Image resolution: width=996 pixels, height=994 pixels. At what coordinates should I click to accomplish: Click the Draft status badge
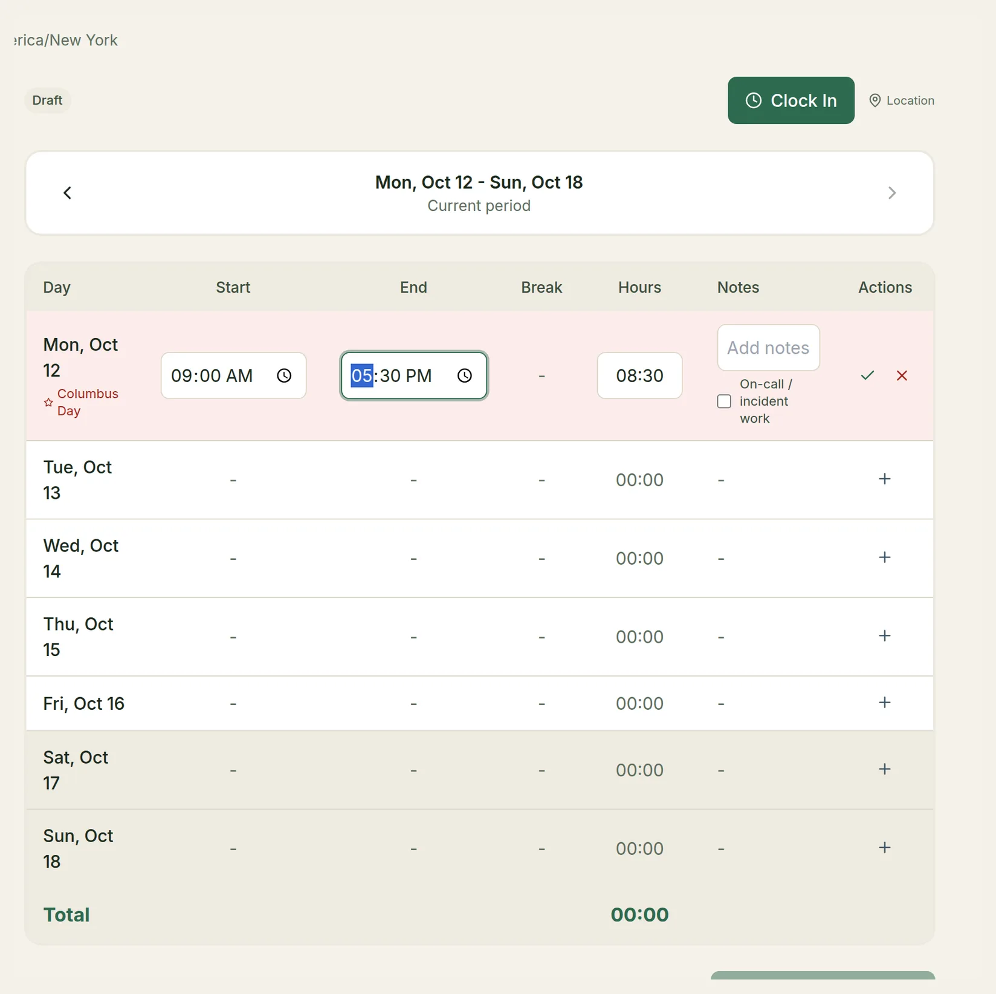tap(47, 100)
